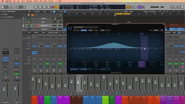Image resolution: width=185 pixels, height=104 pixels.
Task: Click the Copy button in Channel EQ
Action: coord(90,30)
